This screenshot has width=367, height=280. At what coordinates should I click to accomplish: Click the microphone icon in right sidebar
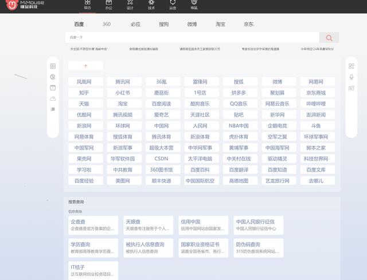point(352,77)
